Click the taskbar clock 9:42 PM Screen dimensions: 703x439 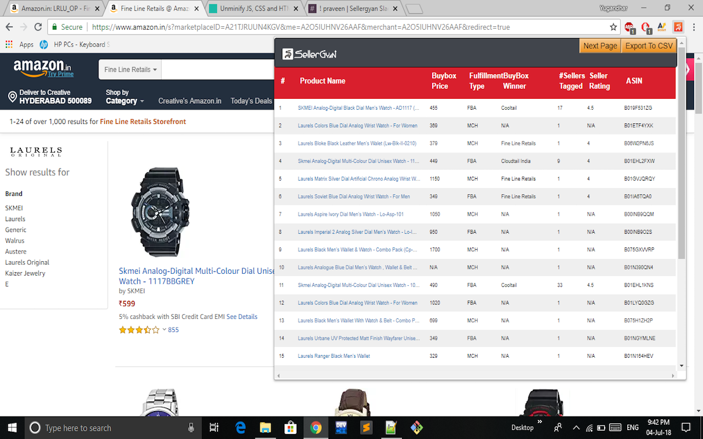(658, 422)
